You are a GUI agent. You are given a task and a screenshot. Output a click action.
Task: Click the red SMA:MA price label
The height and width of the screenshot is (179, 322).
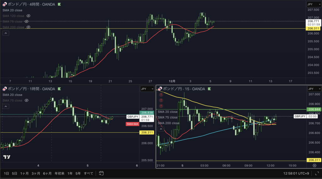[x=132, y=124]
